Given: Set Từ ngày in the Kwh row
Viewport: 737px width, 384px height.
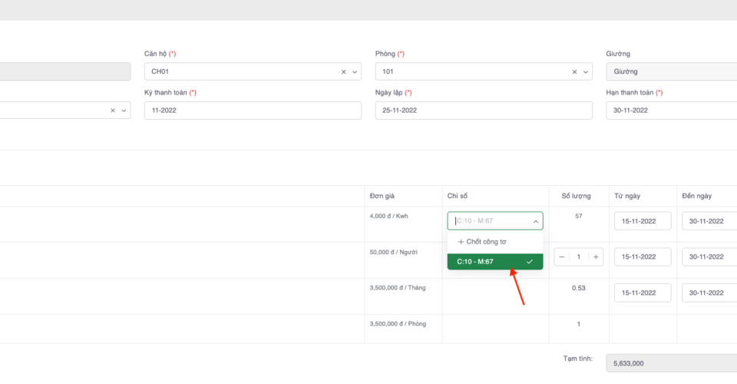Looking at the screenshot, I should pos(643,221).
